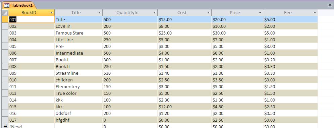The image size is (334, 128).
Task: Click the 'Love In' title cell
Action: (78, 26)
